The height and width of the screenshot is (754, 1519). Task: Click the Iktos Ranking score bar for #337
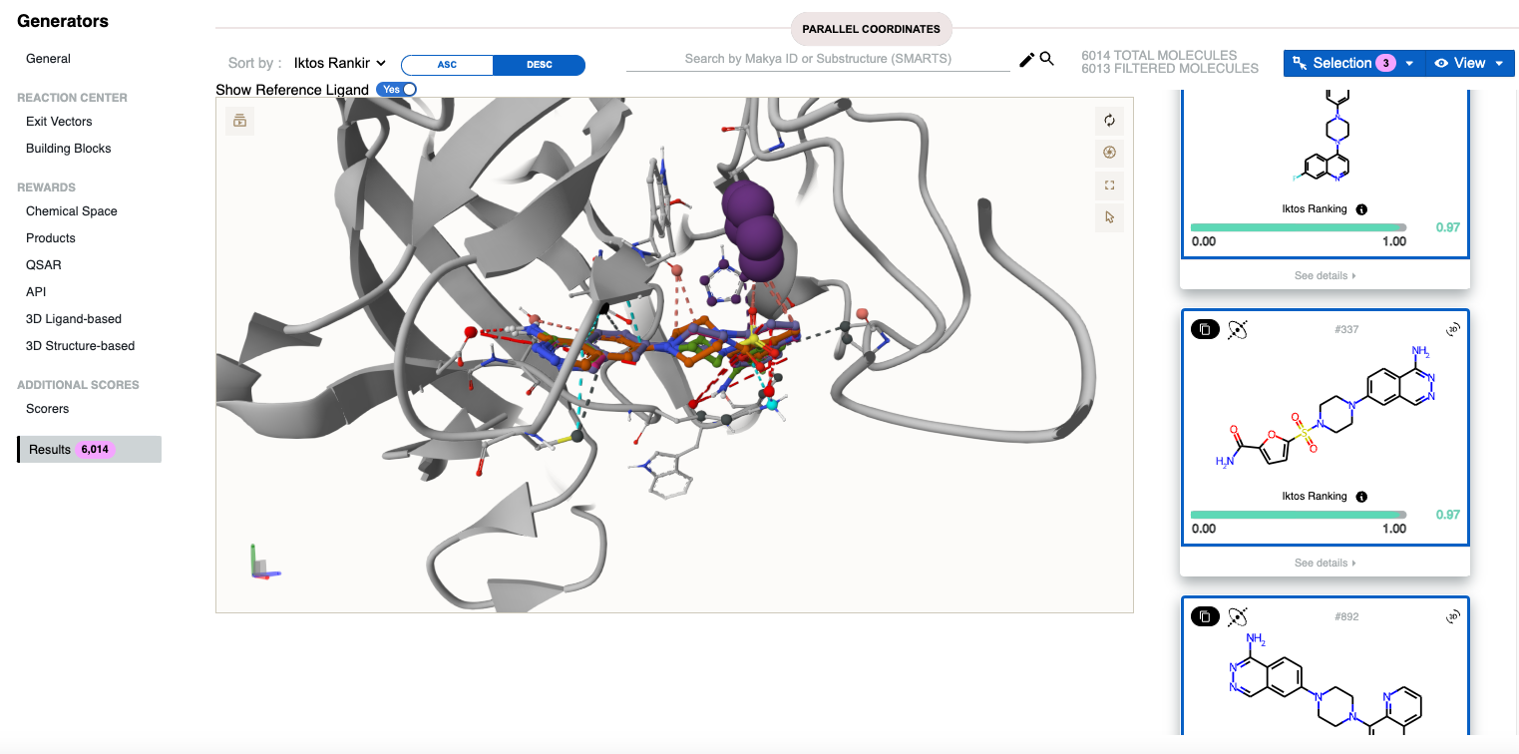click(x=1298, y=515)
